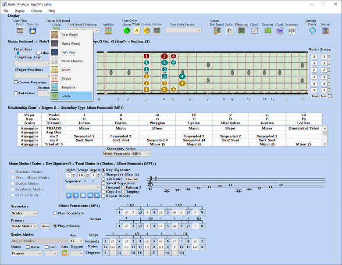This screenshot has width=342, height=265.
Task: Select the Key Signature radio button
Action: (103, 170)
